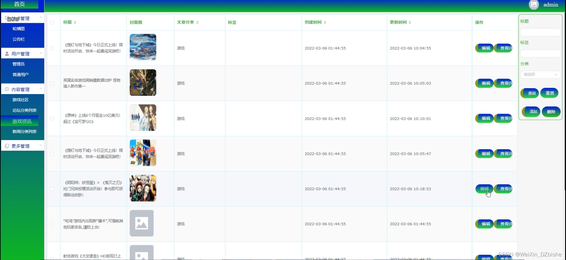This screenshot has width=566, height=260.
Task: Open the Monster Hunter cover thumbnail
Action: pyautogui.click(x=143, y=83)
